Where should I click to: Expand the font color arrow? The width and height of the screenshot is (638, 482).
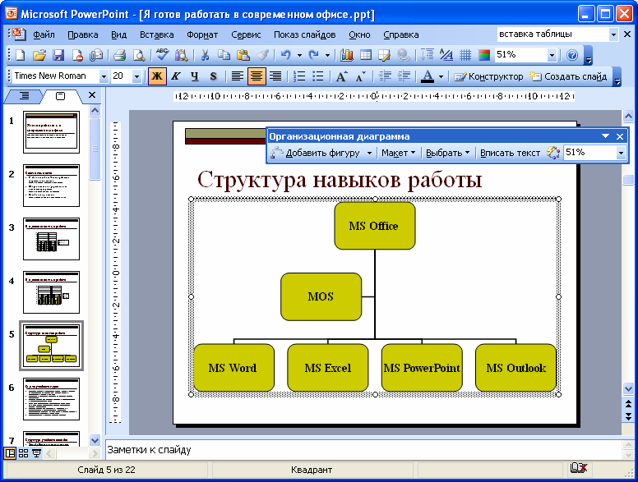click(x=441, y=76)
